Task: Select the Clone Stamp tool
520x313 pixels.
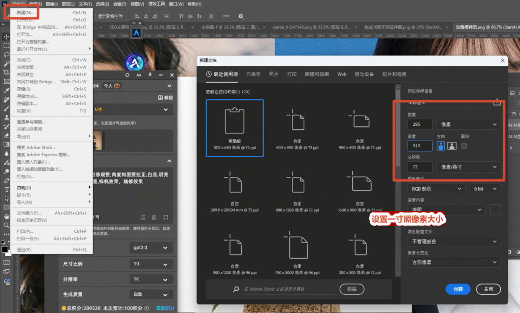Action: (x=6, y=117)
